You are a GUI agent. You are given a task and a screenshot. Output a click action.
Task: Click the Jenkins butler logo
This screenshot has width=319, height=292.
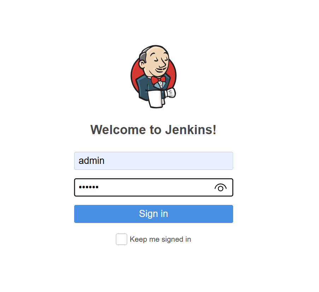(x=153, y=76)
